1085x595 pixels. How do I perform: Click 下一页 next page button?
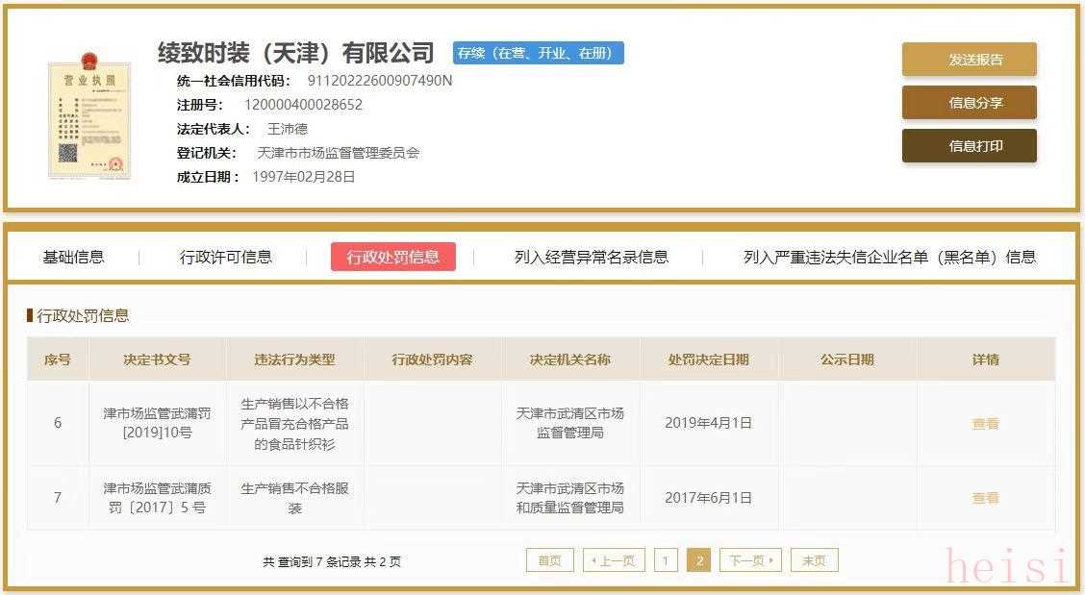click(750, 560)
